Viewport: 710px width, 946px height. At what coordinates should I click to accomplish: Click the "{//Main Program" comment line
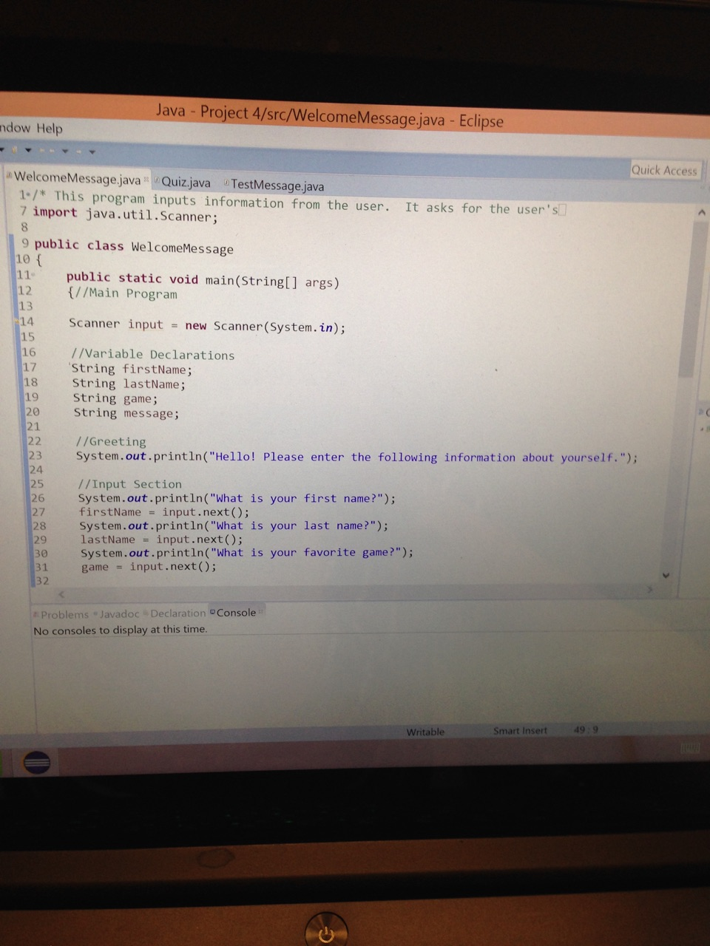point(122,293)
